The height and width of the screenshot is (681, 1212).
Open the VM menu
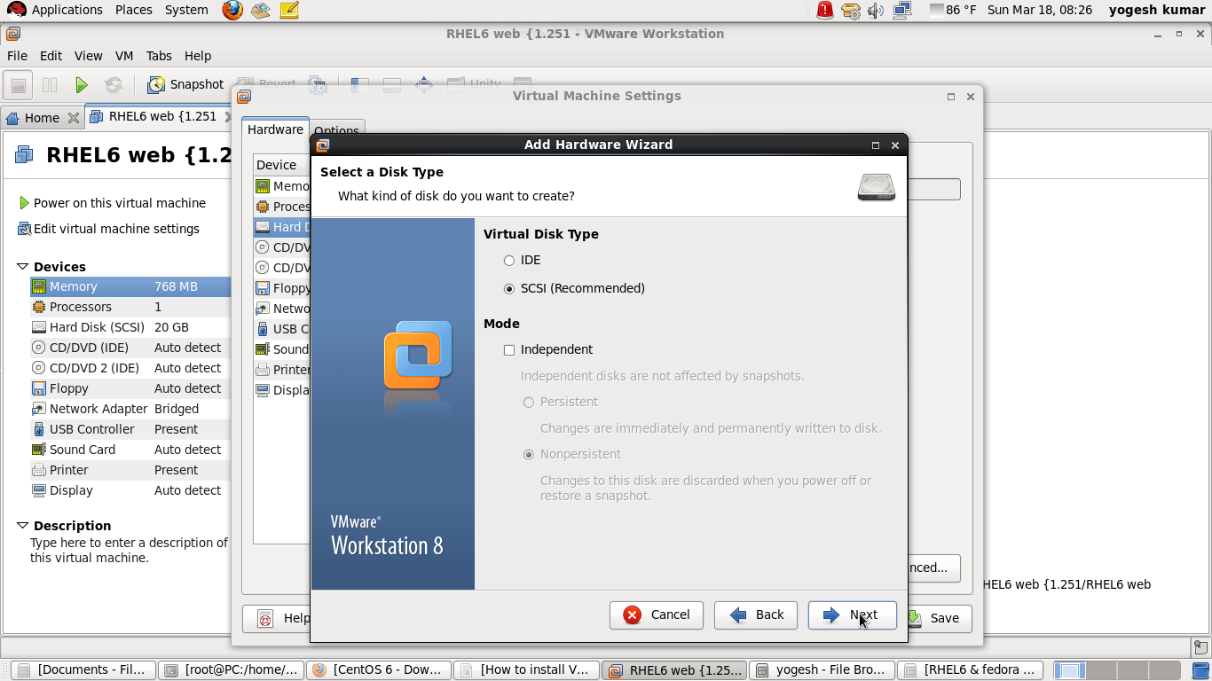click(124, 56)
